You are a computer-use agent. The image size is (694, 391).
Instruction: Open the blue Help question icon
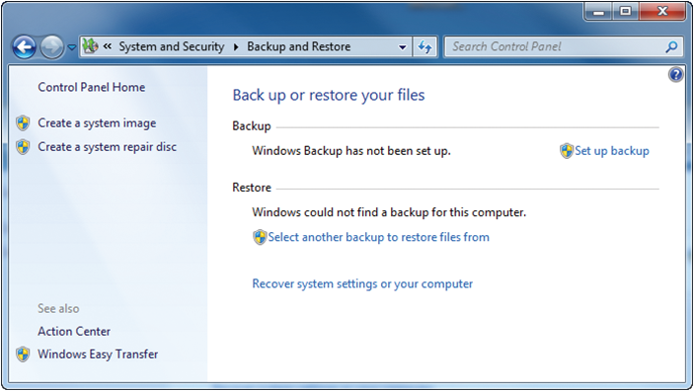[675, 74]
